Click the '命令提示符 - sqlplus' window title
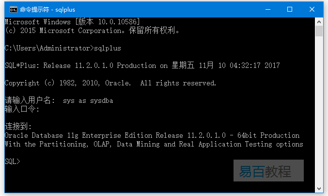Image resolution: width=328 pixels, height=196 pixels. point(46,9)
